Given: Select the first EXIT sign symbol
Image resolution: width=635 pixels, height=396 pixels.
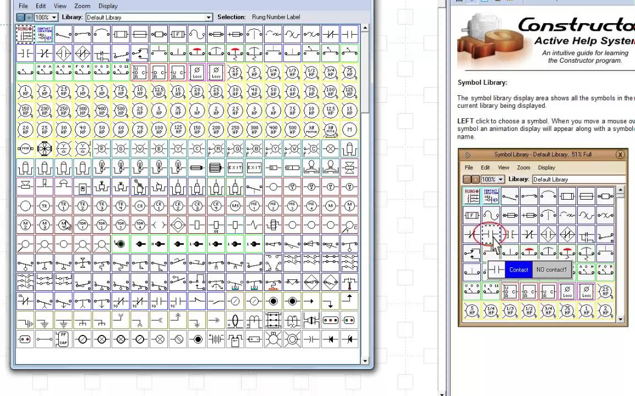Looking at the screenshot, I should (235, 167).
